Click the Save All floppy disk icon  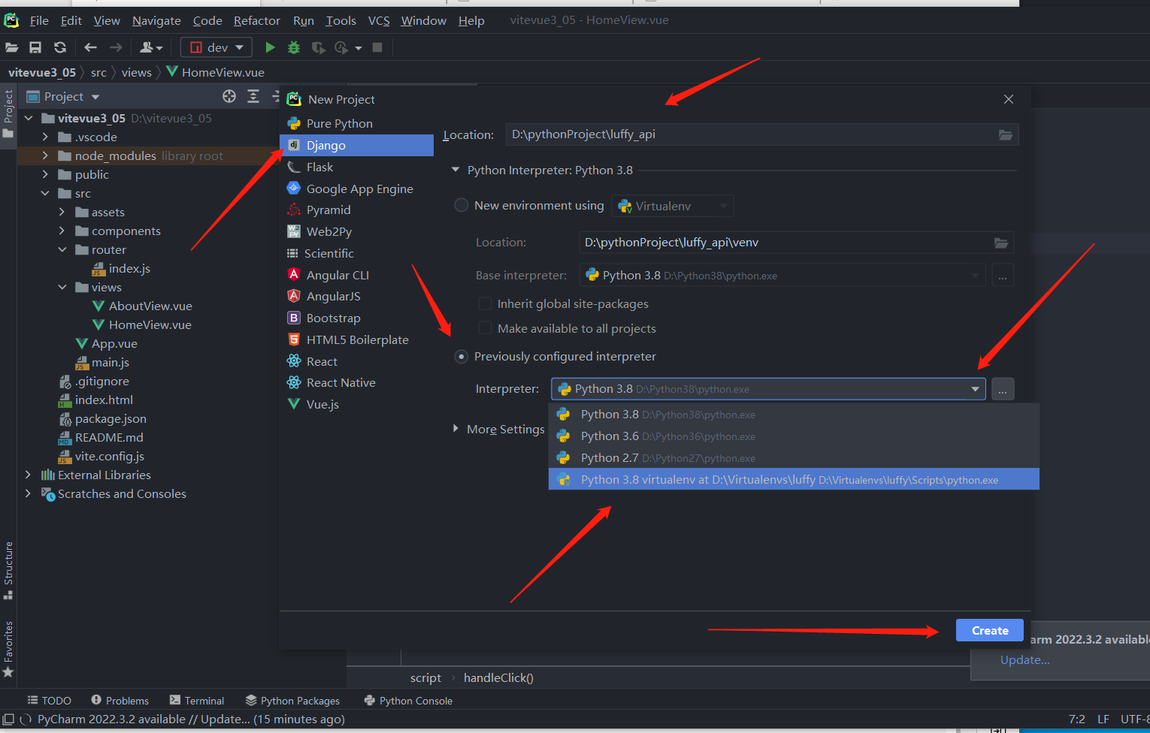35,47
